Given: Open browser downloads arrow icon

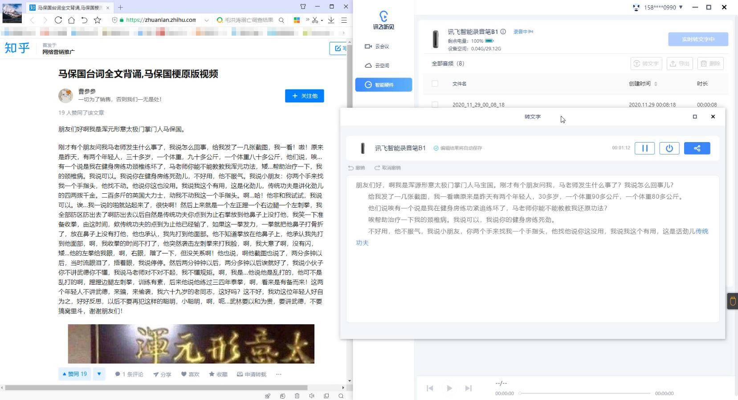Looking at the screenshot, I should click(331, 20).
